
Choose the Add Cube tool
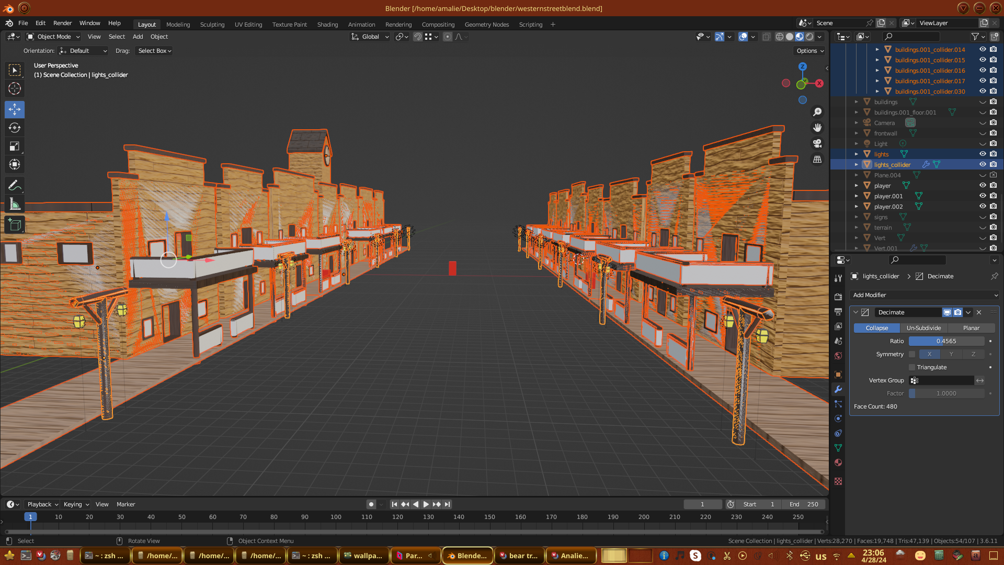pyautogui.click(x=15, y=225)
